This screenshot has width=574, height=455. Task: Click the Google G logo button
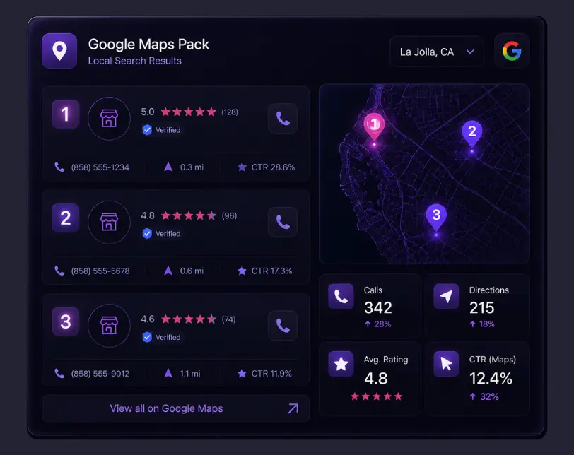[512, 51]
